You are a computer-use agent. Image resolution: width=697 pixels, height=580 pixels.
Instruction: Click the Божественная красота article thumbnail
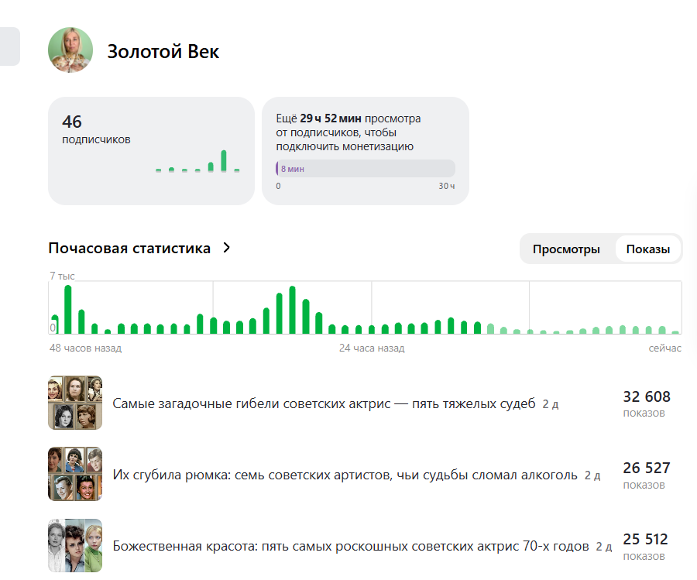74,545
